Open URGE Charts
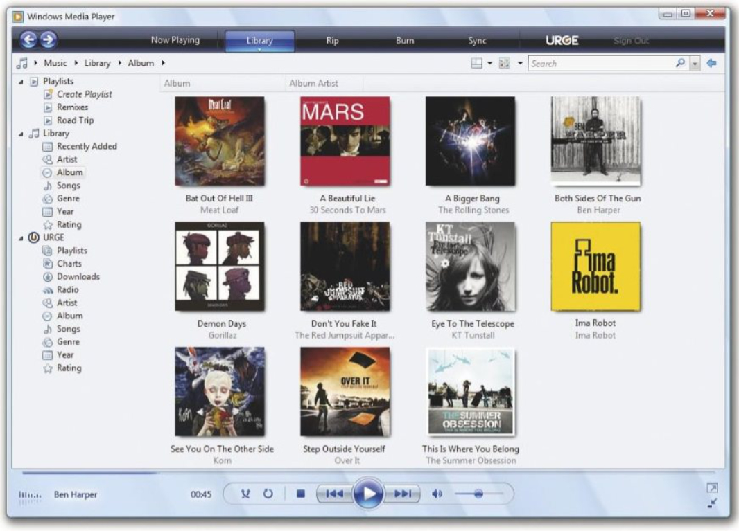This screenshot has width=739, height=531. (x=69, y=264)
